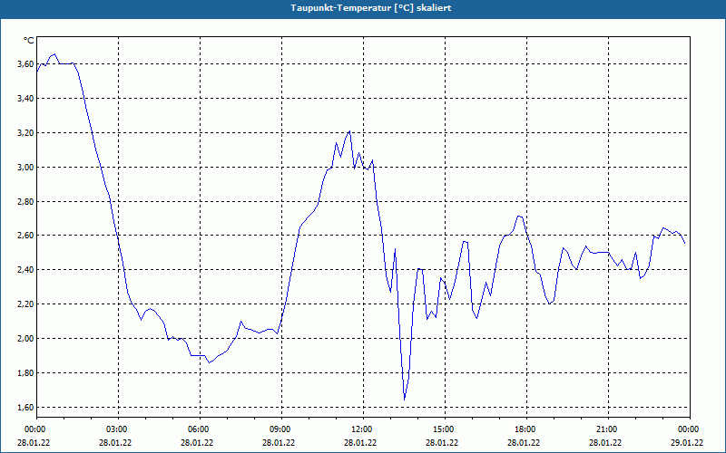This screenshot has width=726, height=453.
Task: Click the 09:00 time axis label
Action: (x=281, y=429)
